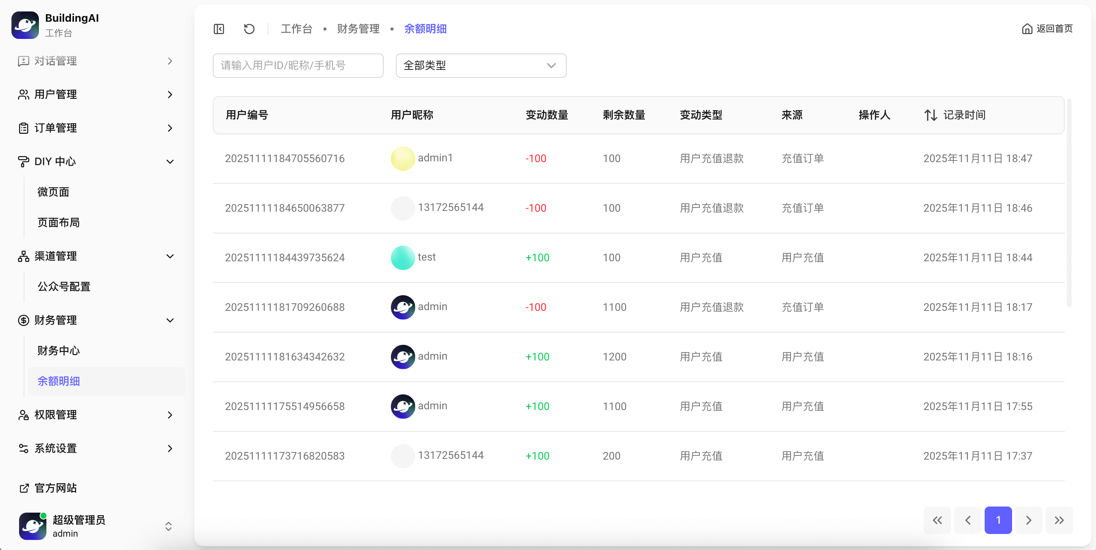Expand the 权限管理 menu

95,415
